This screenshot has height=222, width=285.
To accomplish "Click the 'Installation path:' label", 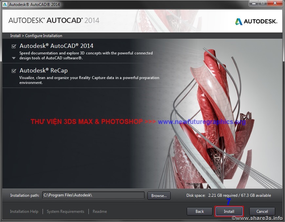I will point(25,195).
